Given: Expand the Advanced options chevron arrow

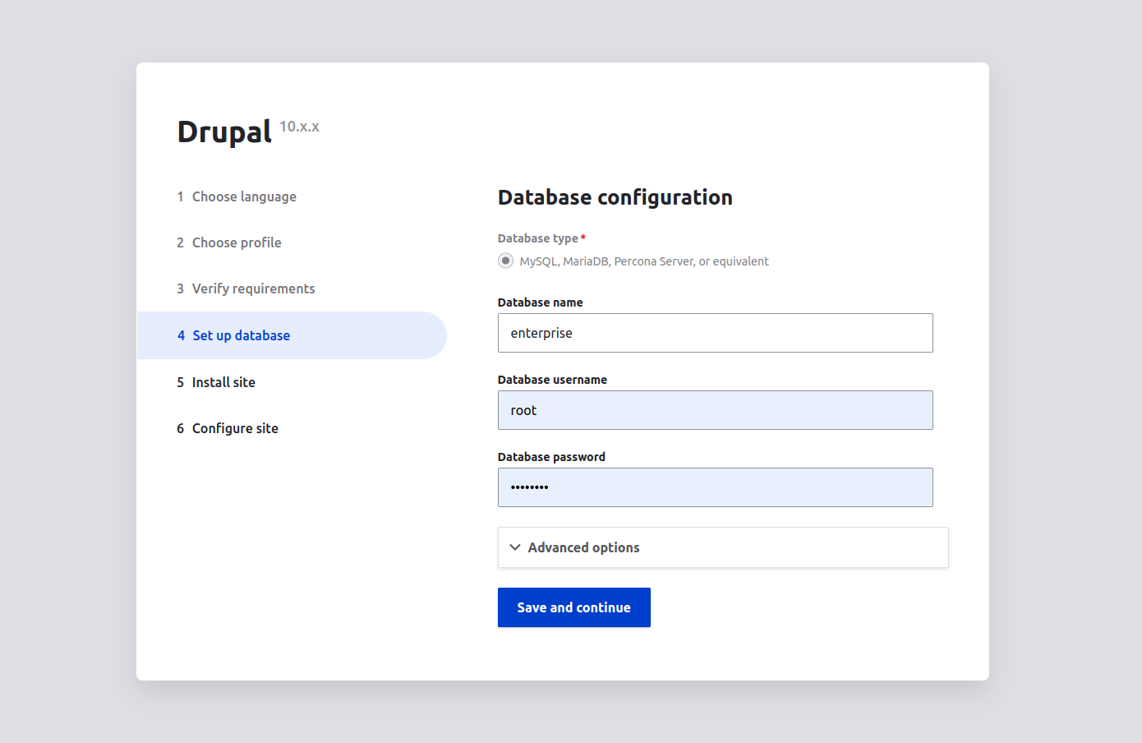Looking at the screenshot, I should (515, 547).
